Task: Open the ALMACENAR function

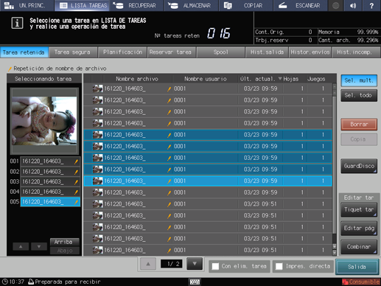Action: click(x=192, y=5)
